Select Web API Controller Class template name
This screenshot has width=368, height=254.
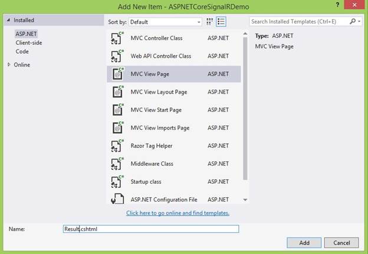tap(161, 56)
